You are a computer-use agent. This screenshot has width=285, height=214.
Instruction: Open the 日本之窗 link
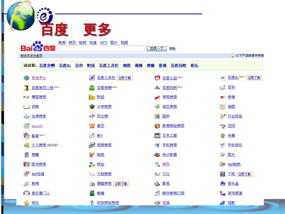tap(170, 135)
